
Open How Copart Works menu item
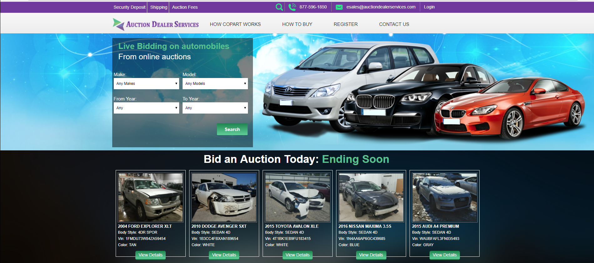[235, 24]
